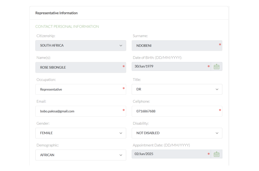The width and height of the screenshot is (259, 171).
Task: Open the Appointment Date calendar picker
Action: (217, 154)
